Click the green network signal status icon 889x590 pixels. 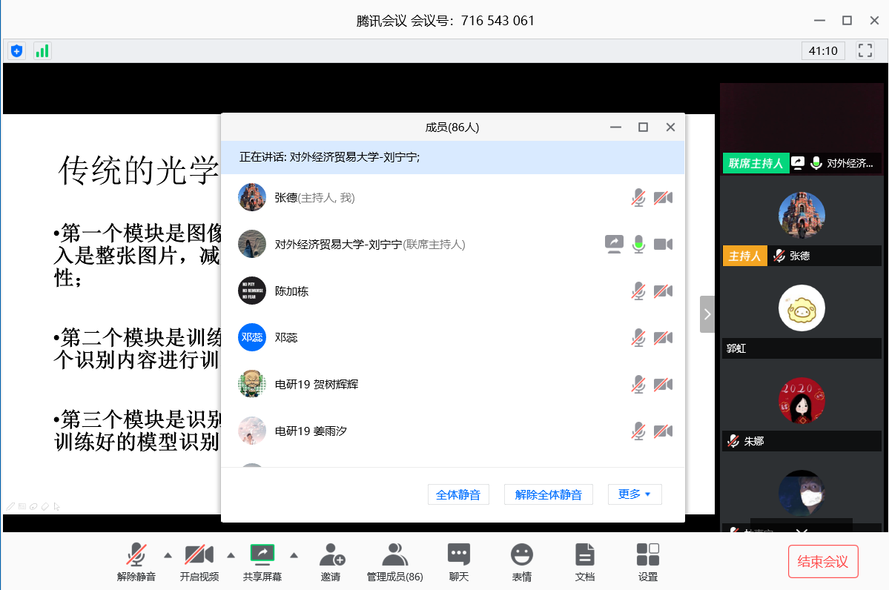coord(42,51)
